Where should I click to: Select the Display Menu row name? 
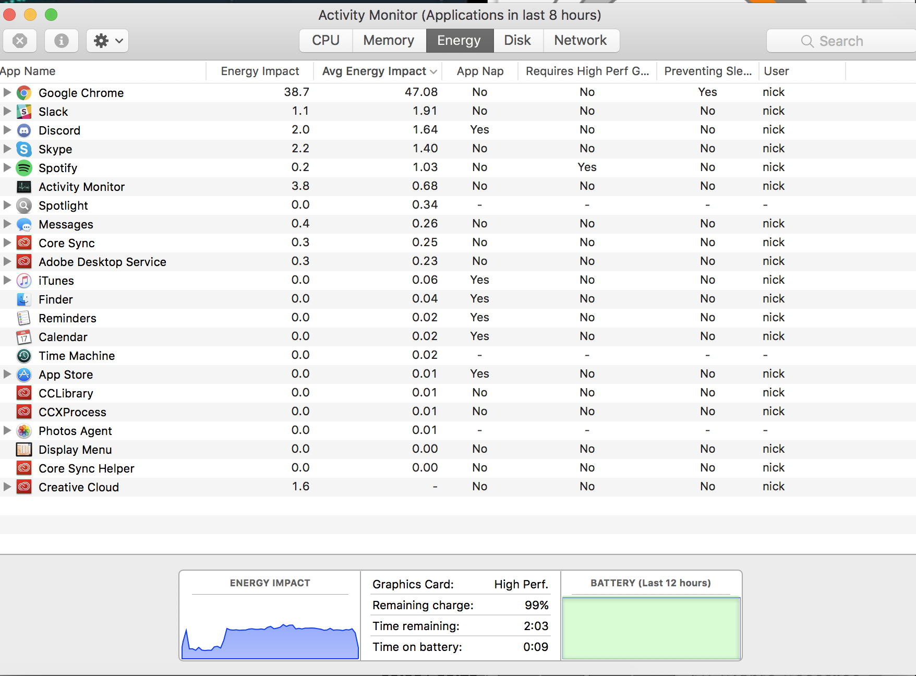click(x=75, y=450)
